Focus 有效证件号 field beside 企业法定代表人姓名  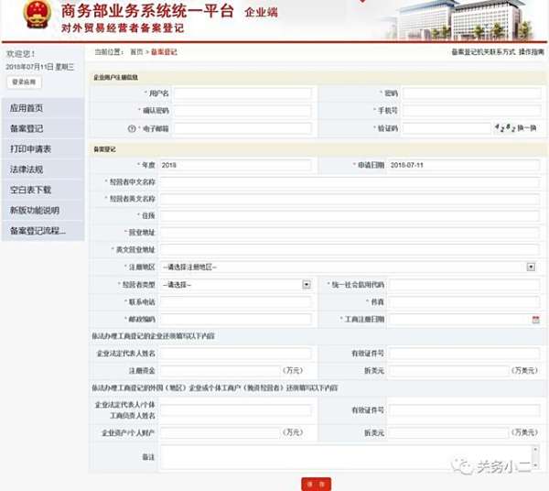click(x=464, y=354)
